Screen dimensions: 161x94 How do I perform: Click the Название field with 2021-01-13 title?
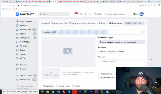click(x=121, y=52)
